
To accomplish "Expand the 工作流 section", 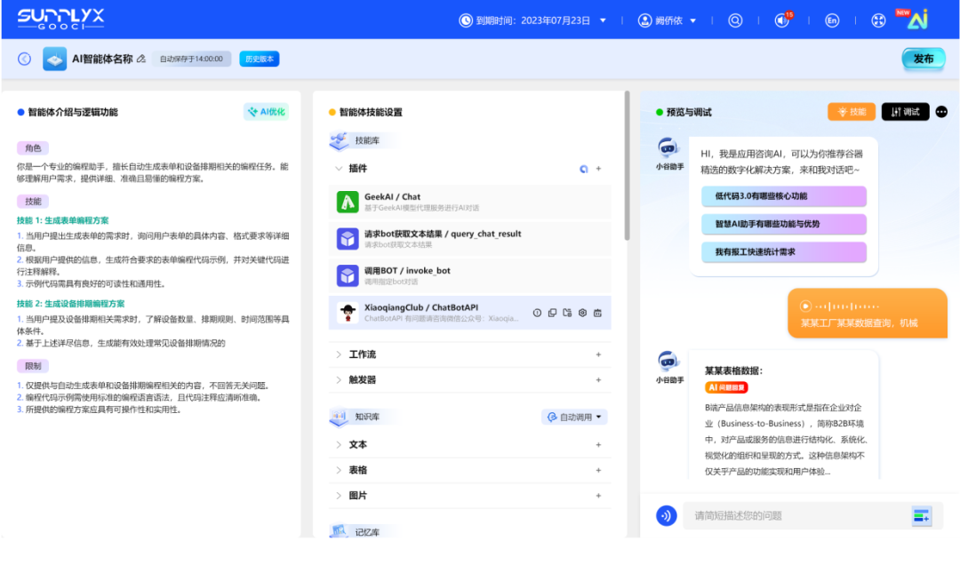I will [x=339, y=354].
